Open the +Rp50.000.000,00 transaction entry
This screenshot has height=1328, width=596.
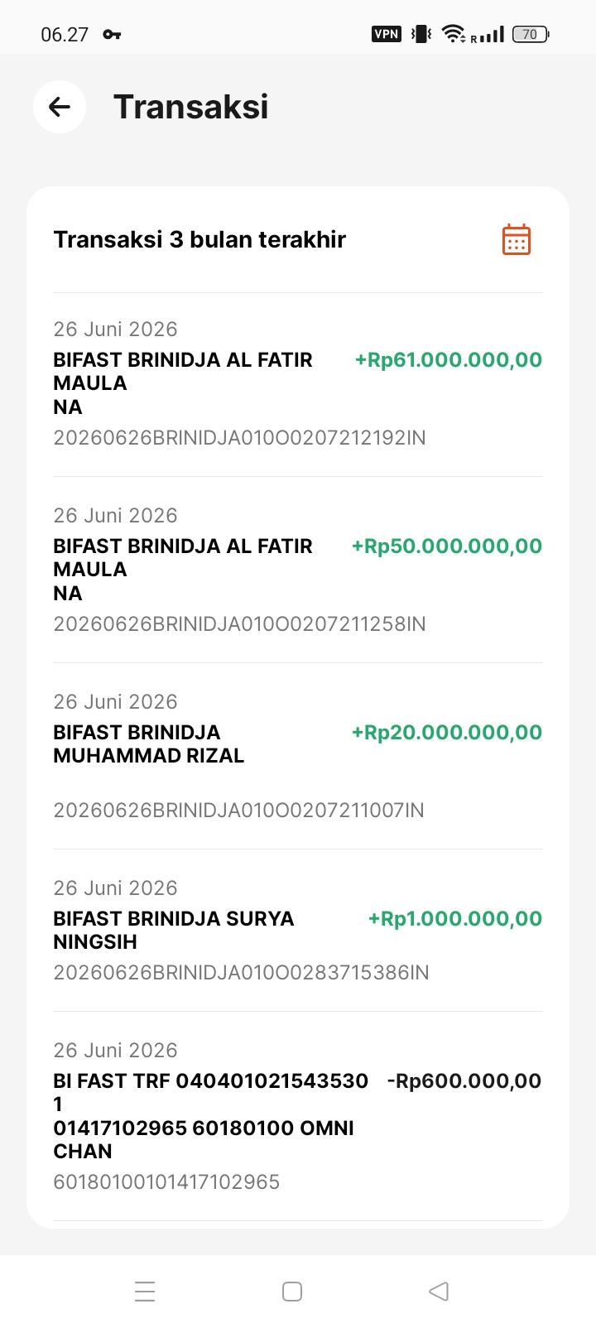coord(298,570)
